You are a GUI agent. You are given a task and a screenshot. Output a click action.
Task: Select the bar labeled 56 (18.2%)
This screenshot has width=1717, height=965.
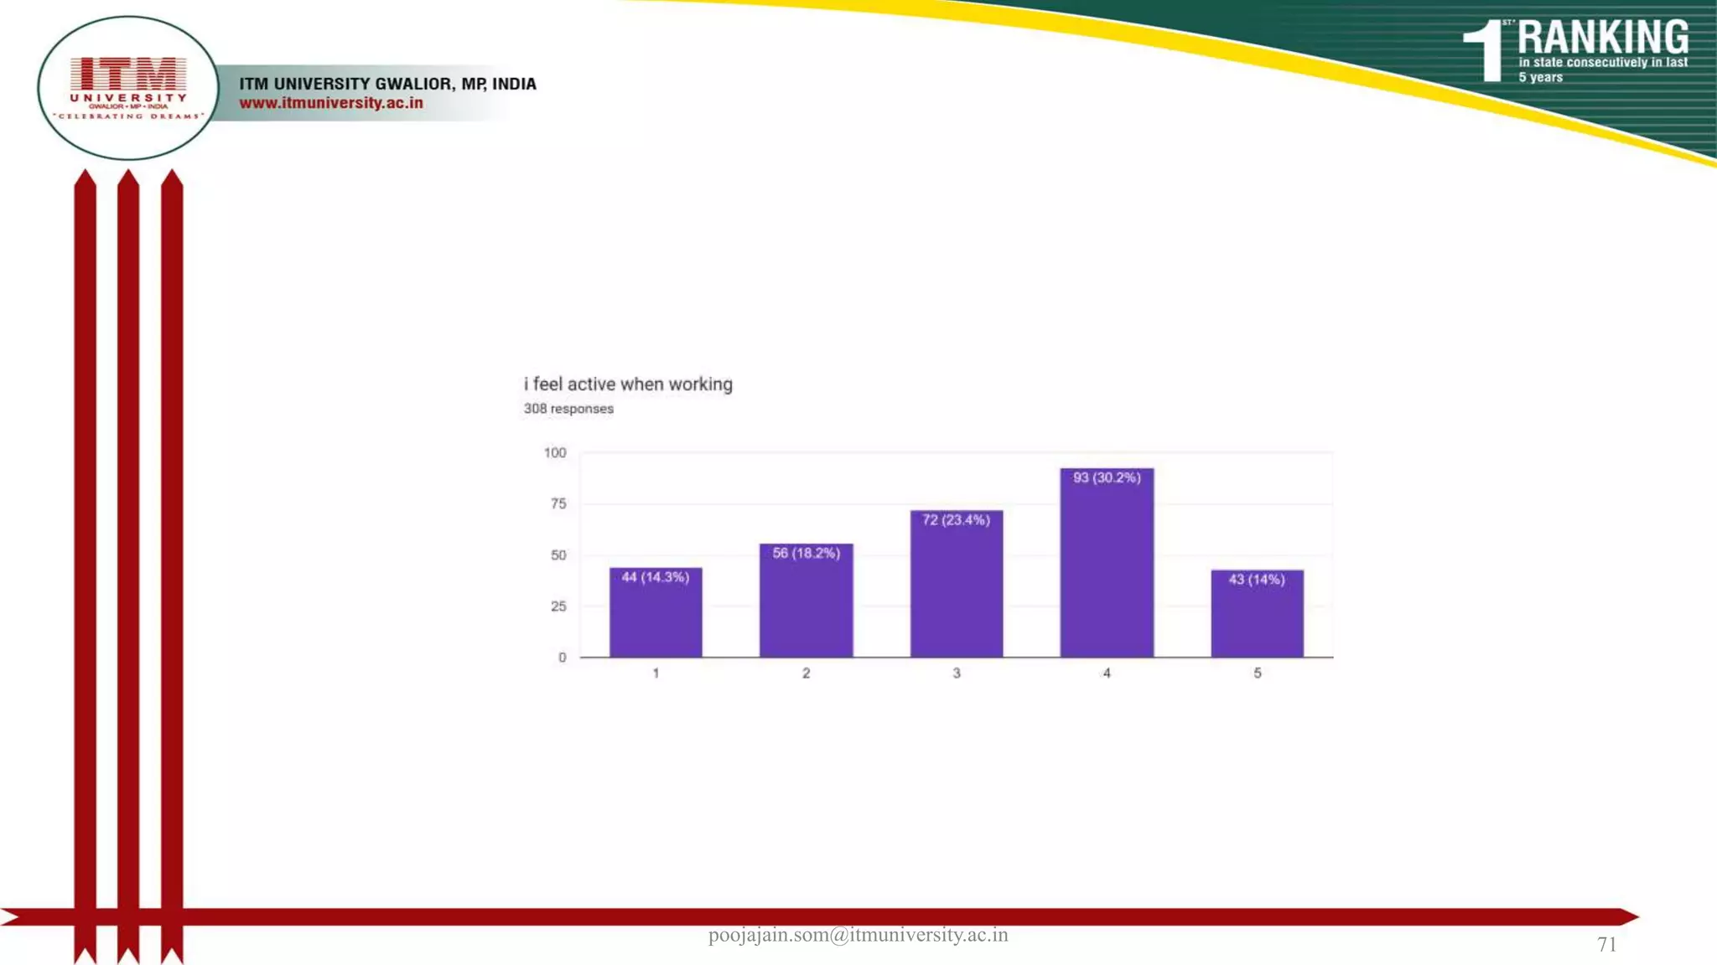[806, 601]
